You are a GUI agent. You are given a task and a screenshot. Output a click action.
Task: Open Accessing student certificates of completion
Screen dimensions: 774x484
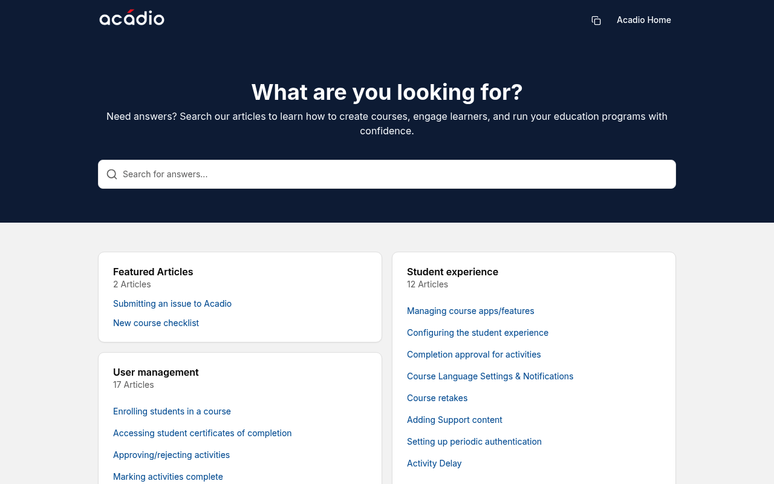[x=202, y=433]
